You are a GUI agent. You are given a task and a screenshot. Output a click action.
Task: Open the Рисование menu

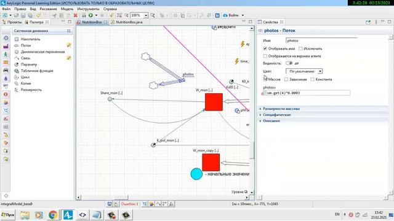(48, 9)
